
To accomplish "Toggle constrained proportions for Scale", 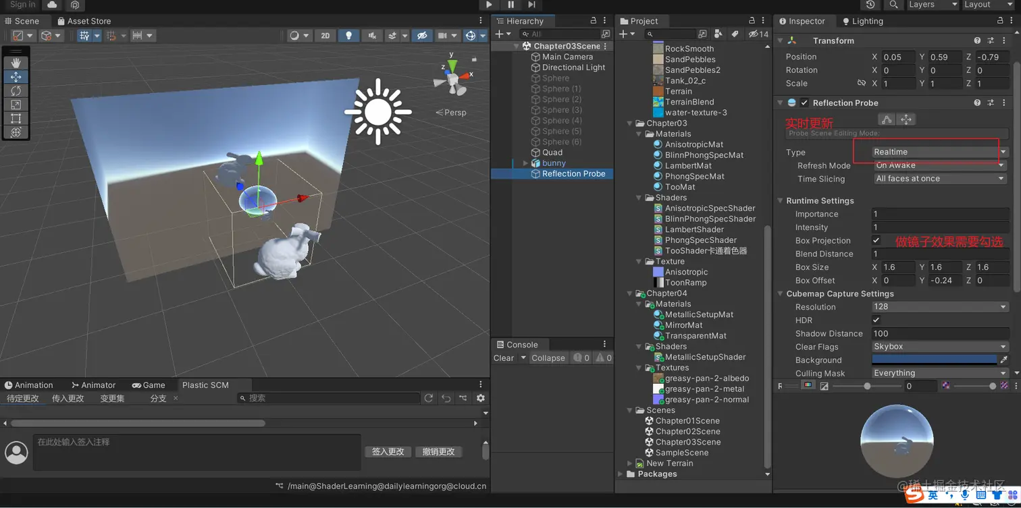I will (861, 84).
